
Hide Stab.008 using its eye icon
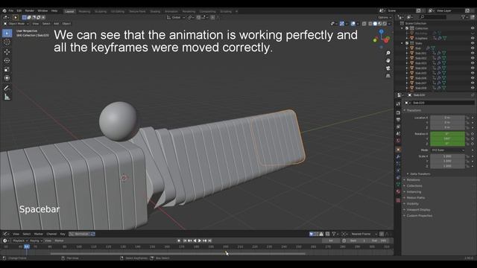[x=473, y=88]
